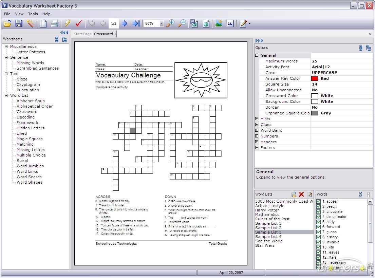This screenshot has width=375, height=278.
Task: Open the page setup icon
Action: tap(43, 23)
